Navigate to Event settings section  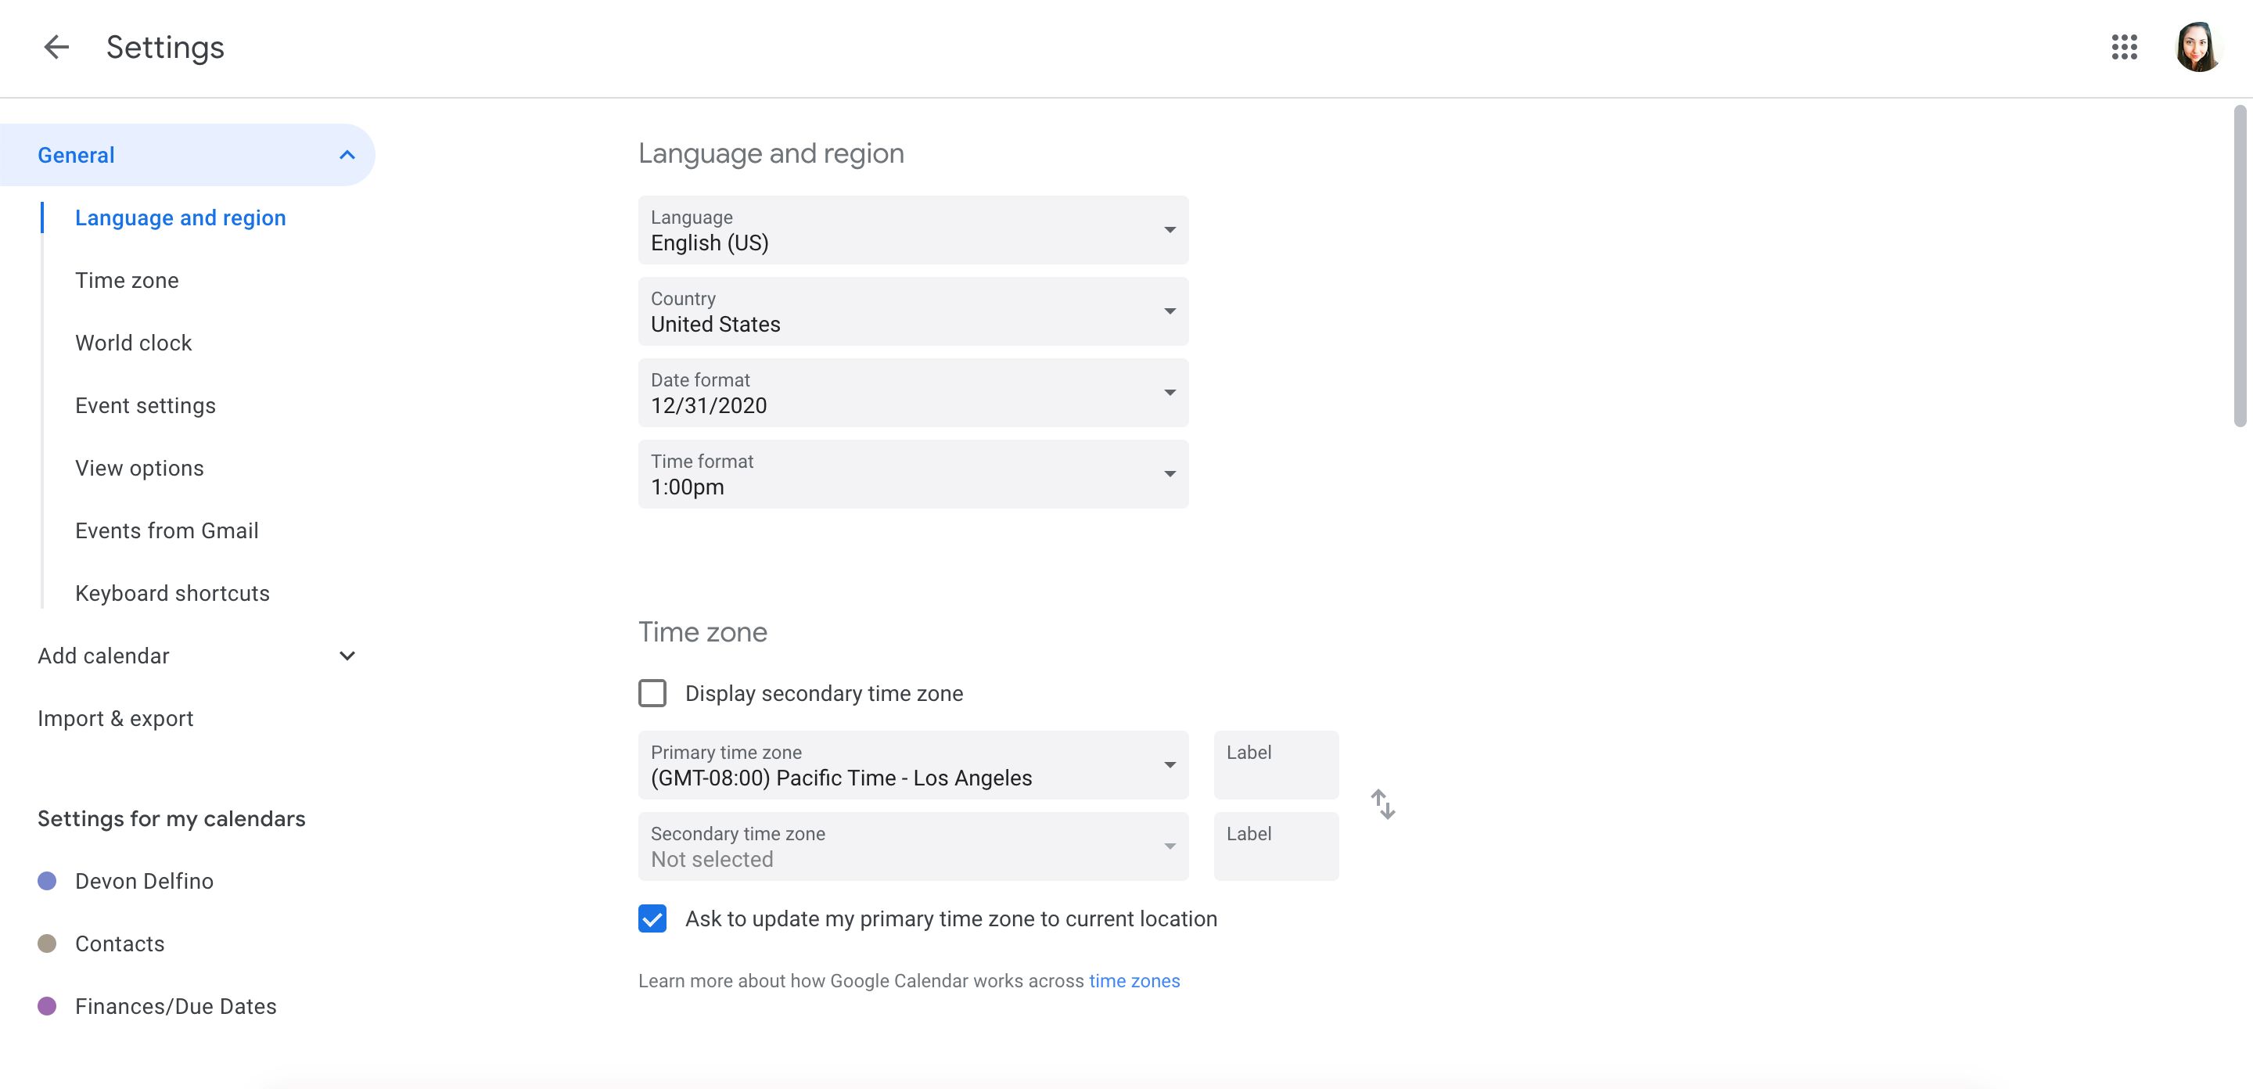point(146,404)
